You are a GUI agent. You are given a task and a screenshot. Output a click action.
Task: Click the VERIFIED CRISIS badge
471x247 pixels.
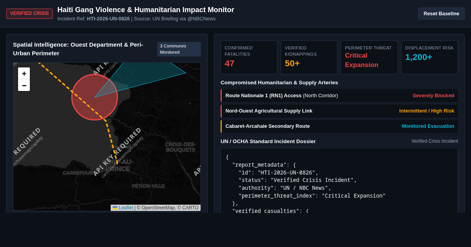point(29,13)
